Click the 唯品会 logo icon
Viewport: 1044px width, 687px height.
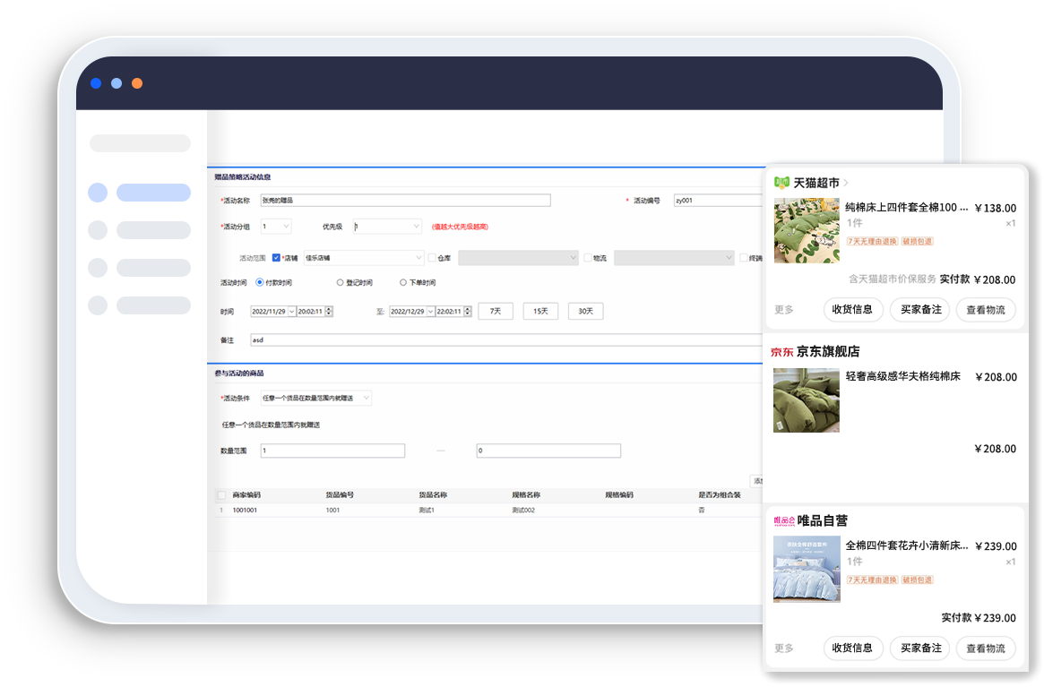coord(784,520)
